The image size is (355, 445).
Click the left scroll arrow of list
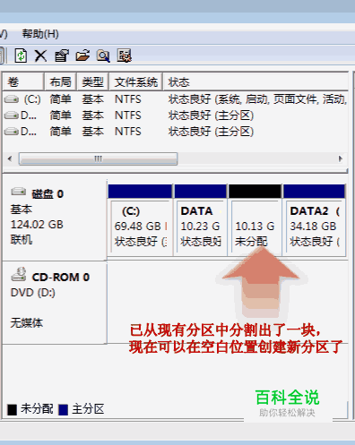tap(10, 158)
